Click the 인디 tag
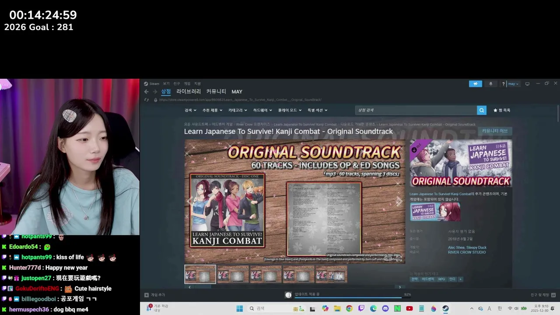 pos(452,279)
